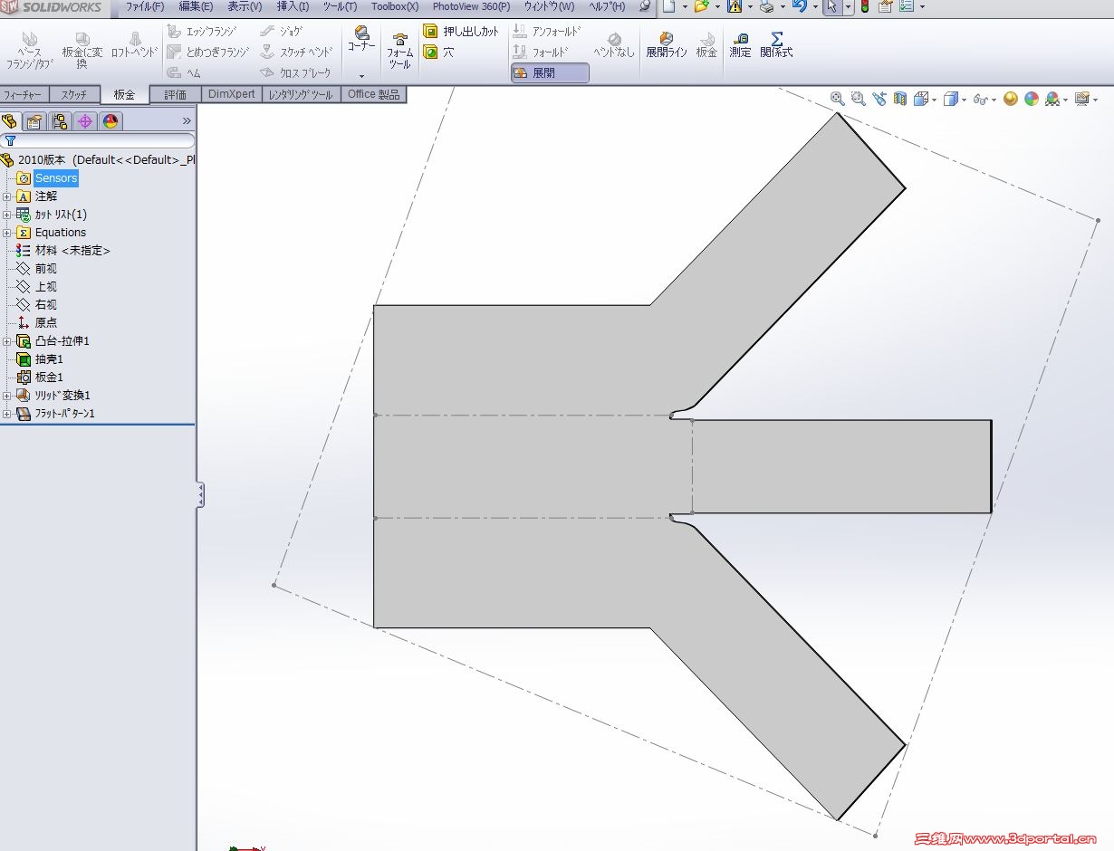
Task: Switch to the スケッチ tab
Action: pyautogui.click(x=74, y=94)
